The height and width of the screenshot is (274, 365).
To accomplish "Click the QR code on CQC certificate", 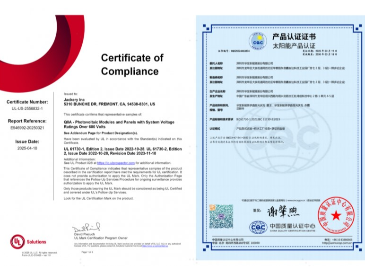I will tap(221, 216).
